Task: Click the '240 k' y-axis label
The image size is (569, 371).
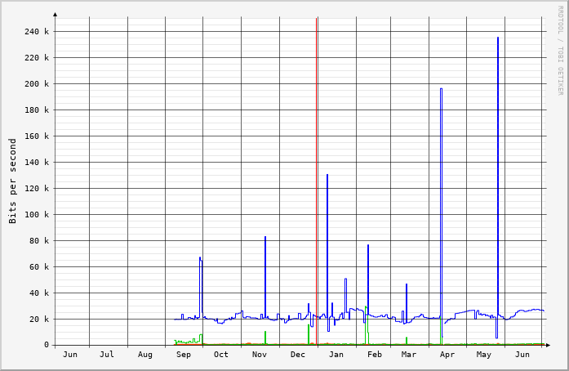Action: 37,32
